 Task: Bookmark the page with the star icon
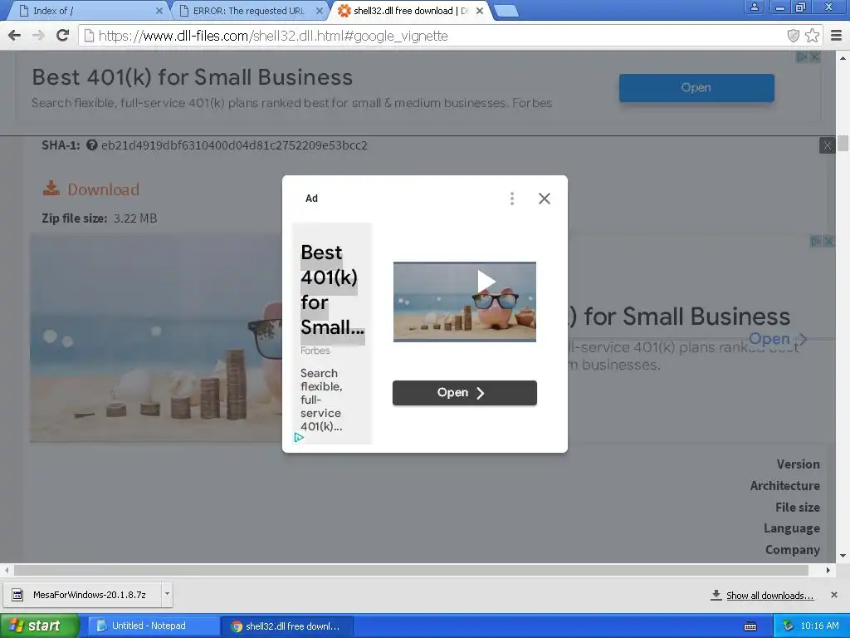812,36
